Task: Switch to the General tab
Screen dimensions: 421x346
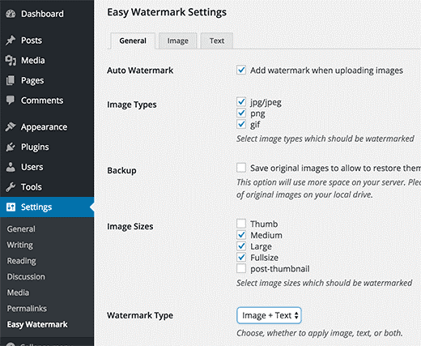Action: coord(133,41)
